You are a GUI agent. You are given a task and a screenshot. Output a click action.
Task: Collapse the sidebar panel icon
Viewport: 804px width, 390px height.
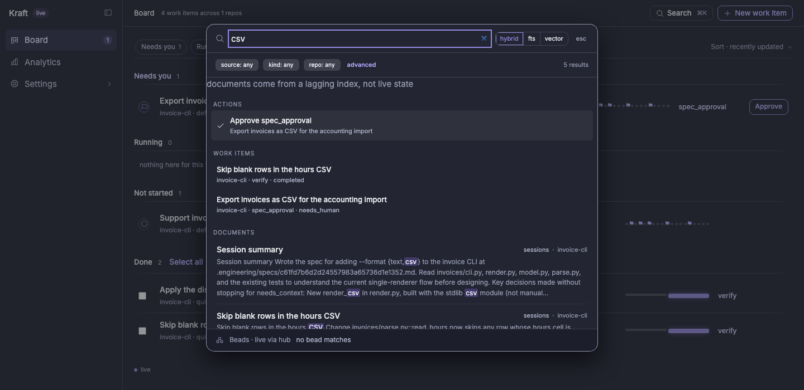tap(108, 13)
